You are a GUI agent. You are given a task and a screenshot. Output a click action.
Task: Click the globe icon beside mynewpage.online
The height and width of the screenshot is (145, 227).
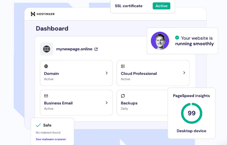(47, 49)
